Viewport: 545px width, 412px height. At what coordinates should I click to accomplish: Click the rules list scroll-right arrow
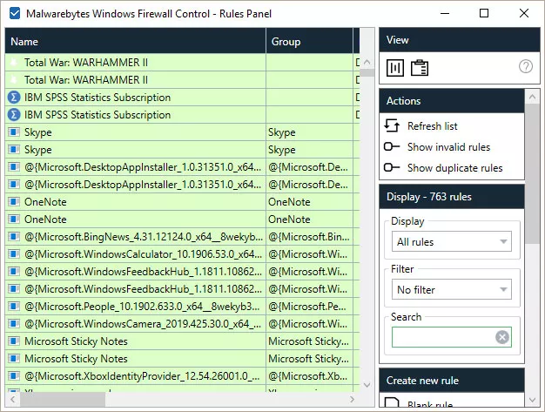point(353,399)
